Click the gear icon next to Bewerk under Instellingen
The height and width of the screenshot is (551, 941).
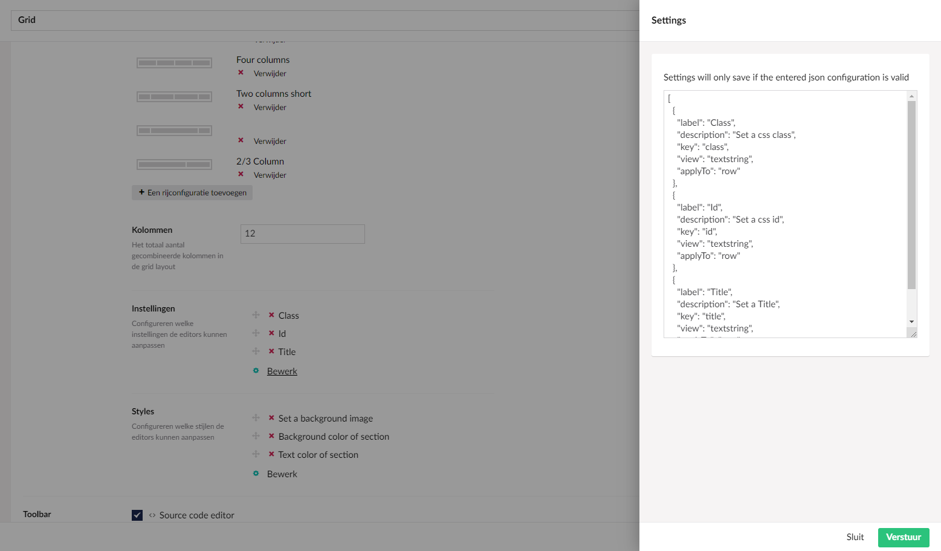click(x=256, y=370)
